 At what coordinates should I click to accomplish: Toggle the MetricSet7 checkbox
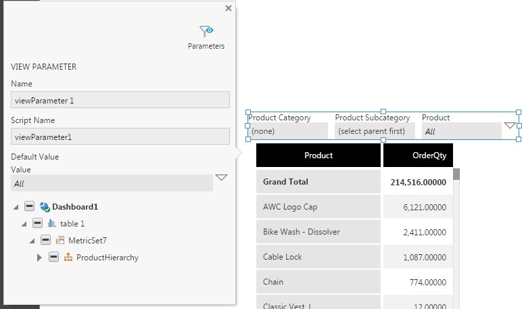pos(45,240)
